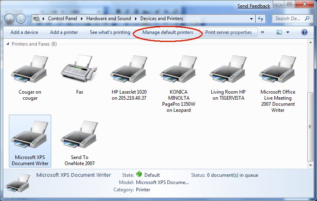Select the Send To OneNote 2007 printer icon

(x=79, y=135)
